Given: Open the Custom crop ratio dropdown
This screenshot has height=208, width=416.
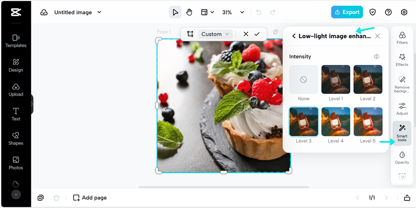Looking at the screenshot, I should point(215,34).
